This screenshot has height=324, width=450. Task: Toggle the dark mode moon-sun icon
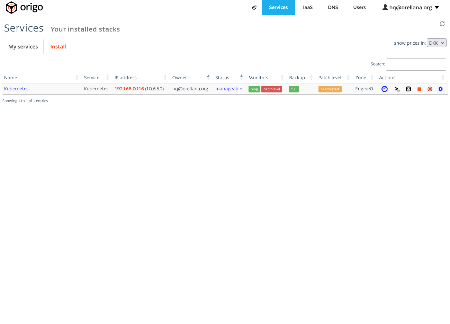pyautogui.click(x=254, y=7)
